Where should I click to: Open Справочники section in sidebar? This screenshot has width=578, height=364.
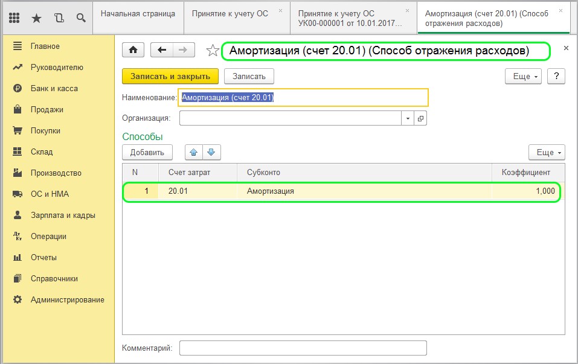click(x=54, y=279)
